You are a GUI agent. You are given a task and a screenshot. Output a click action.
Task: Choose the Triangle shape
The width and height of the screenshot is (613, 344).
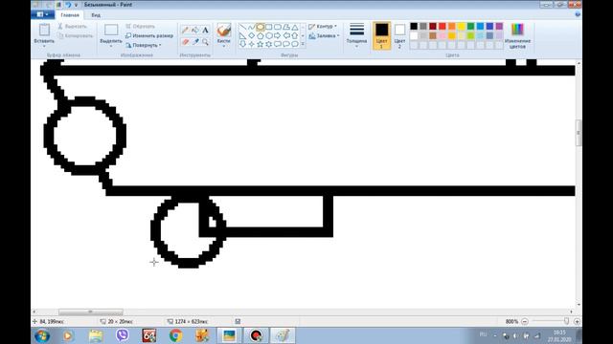pyautogui.click(x=295, y=27)
